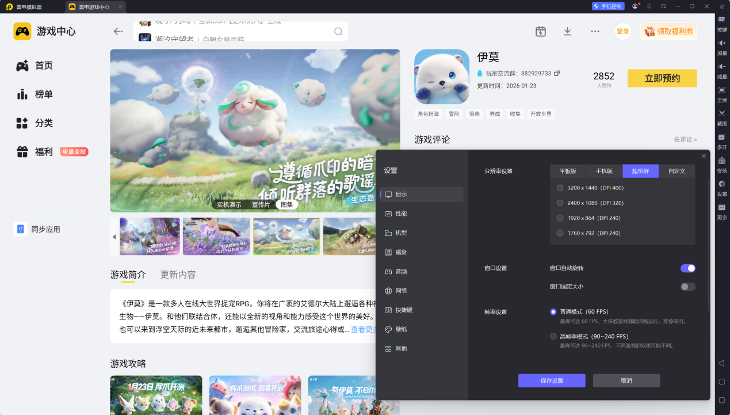The height and width of the screenshot is (415, 730).
Task: Turn off 窗口自动旋转 toggle
Action: point(688,268)
